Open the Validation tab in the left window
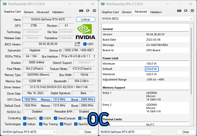 [x=58, y=12]
